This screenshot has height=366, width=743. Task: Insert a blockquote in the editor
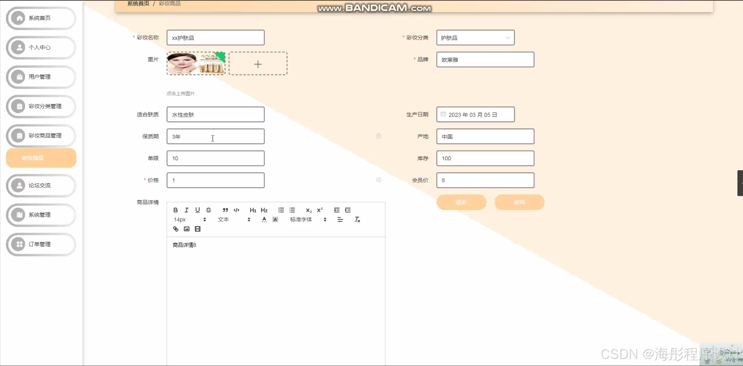[225, 210]
